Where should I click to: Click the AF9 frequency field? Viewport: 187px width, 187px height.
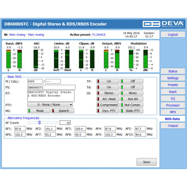(110, 135)
